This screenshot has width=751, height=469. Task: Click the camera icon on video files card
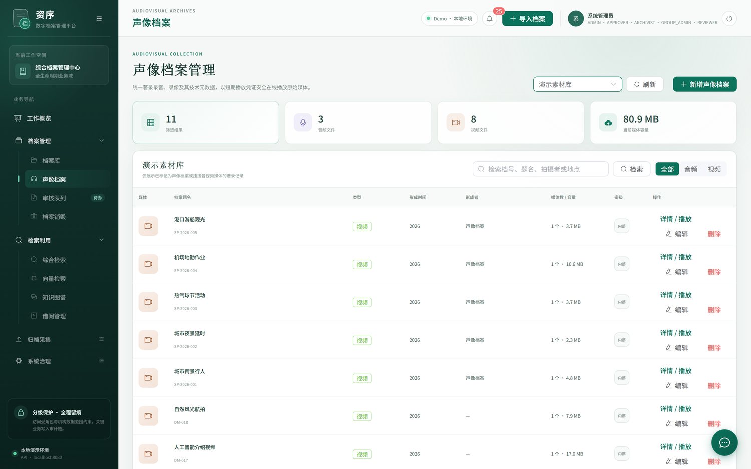tap(456, 122)
